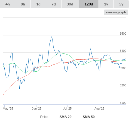Switch to the 8h time range
The width and height of the screenshot is (129, 124).
[x=23, y=4]
